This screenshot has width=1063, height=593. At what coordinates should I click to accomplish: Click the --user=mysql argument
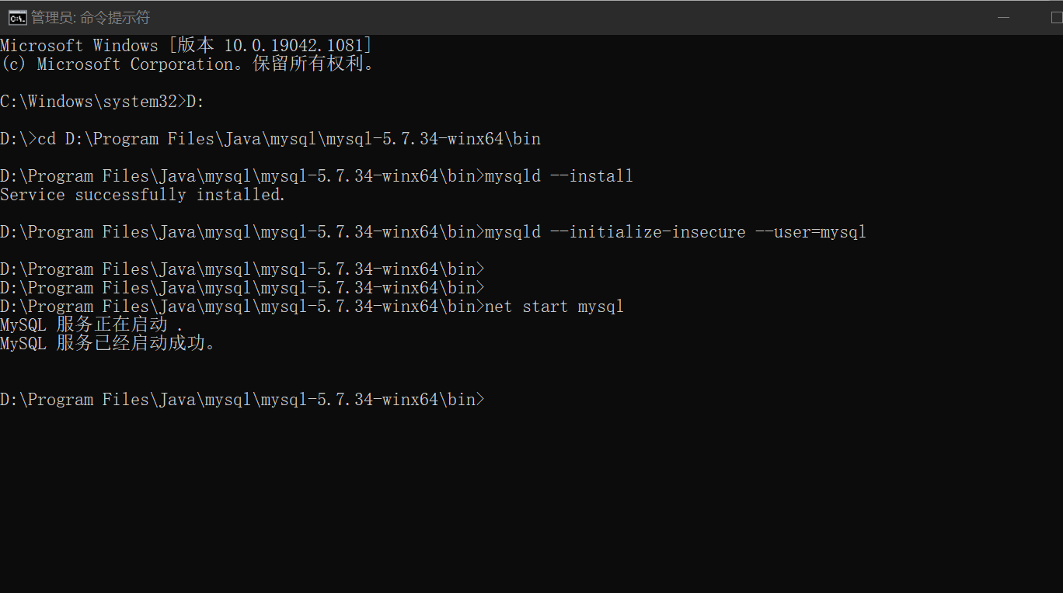click(x=810, y=232)
